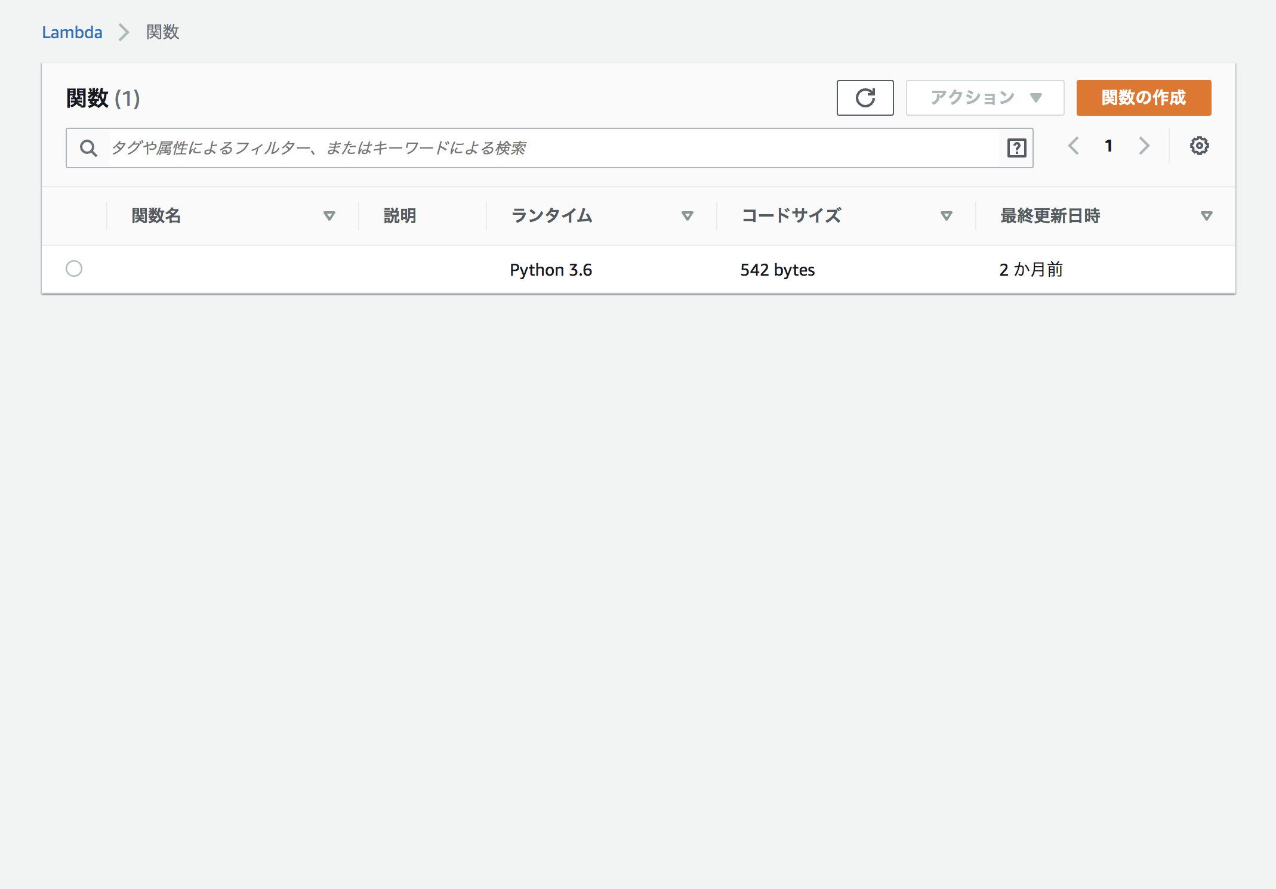
Task: Click the search magnifier icon
Action: click(88, 147)
